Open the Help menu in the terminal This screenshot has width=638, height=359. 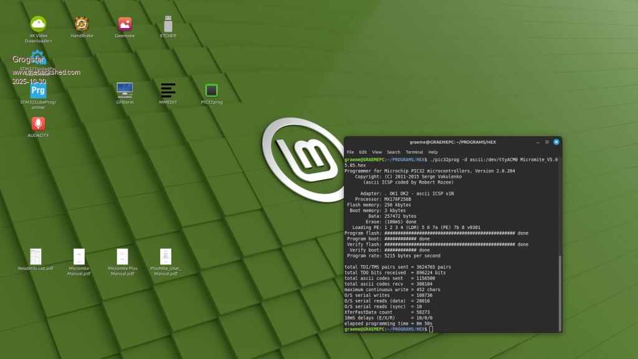tap(432, 152)
